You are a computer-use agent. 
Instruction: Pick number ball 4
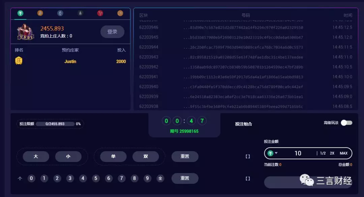(83, 178)
